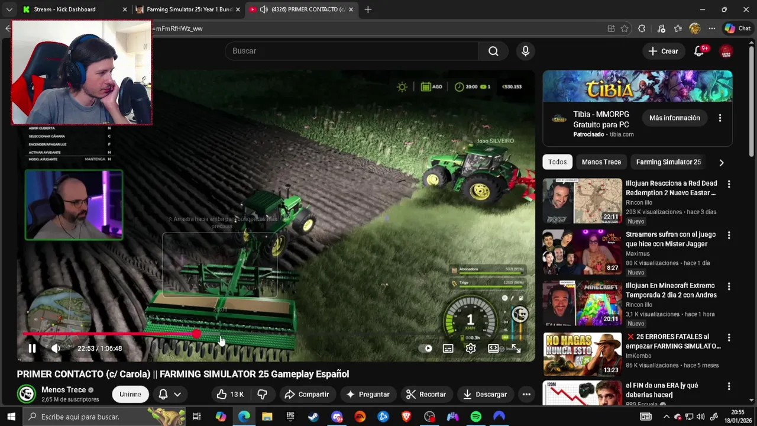
Task: Enter fullscreen on the video player
Action: 516,348
